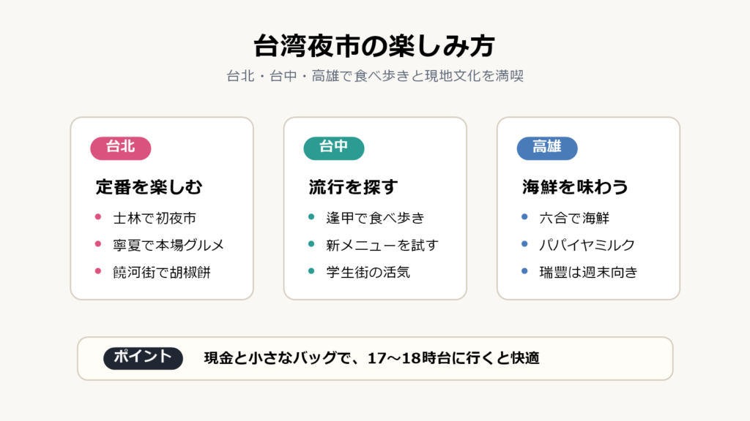Click the bullet item 士林で初夜市
Screen dimensions: 750x421
(x=155, y=218)
